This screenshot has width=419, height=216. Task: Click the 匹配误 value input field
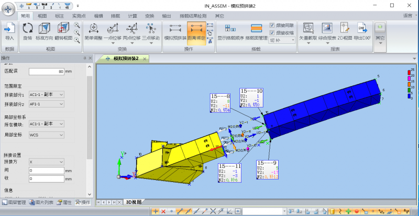click(x=47, y=71)
